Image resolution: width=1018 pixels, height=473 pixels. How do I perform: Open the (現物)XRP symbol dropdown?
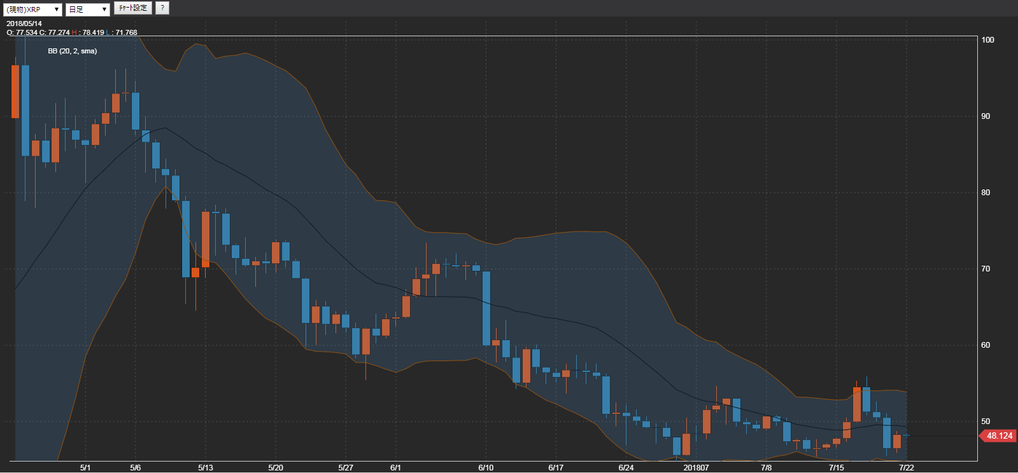point(32,10)
